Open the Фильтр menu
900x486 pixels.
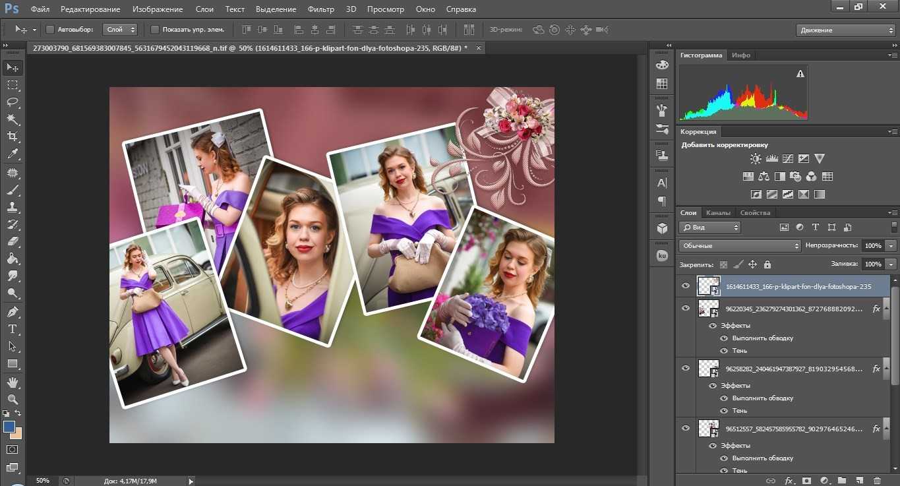click(320, 9)
